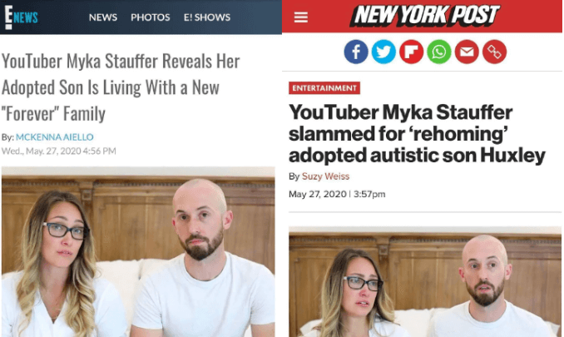Image resolution: width=564 pixels, height=337 pixels.
Task: Click the May 27, 2020 3:57pm timestamp
Action: click(337, 194)
